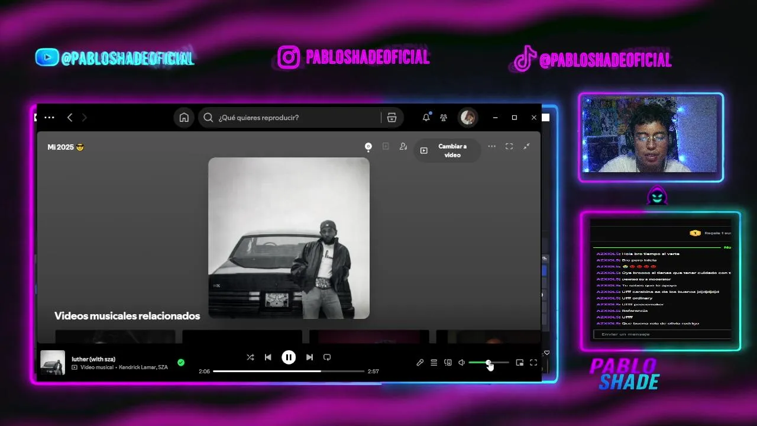The height and width of the screenshot is (426, 757).
Task: Expand Now Playing view to fullscreen frame
Action: tap(509, 146)
